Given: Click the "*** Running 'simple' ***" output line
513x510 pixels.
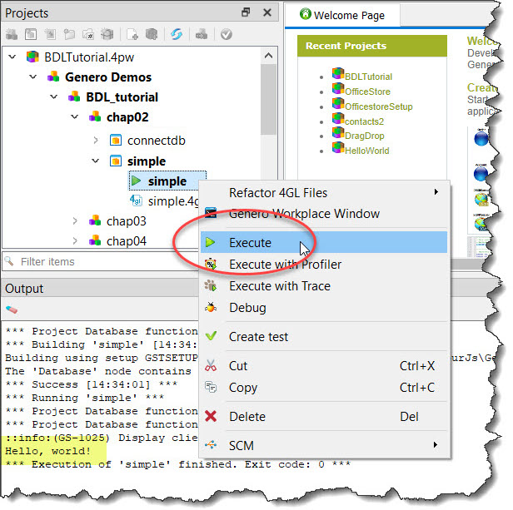Looking at the screenshot, I should point(85,398).
